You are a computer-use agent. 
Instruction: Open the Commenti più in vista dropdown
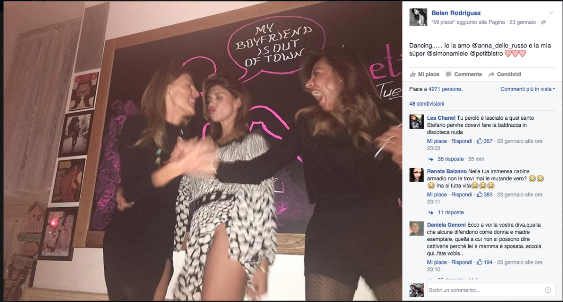[527, 89]
